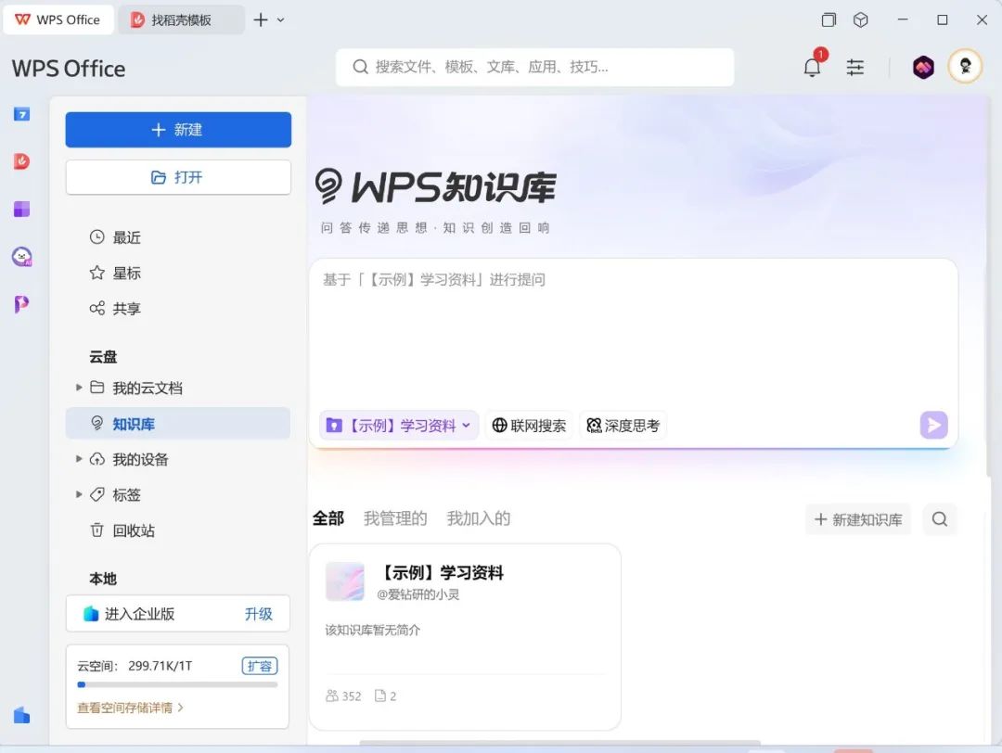
Task: Open the calendar icon in left rail
Action: pos(21,114)
